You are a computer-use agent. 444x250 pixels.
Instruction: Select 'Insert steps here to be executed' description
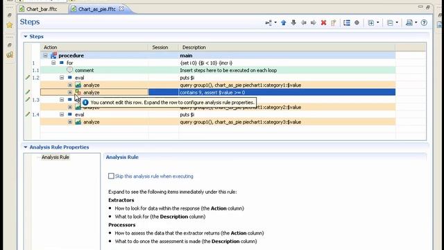228,70
